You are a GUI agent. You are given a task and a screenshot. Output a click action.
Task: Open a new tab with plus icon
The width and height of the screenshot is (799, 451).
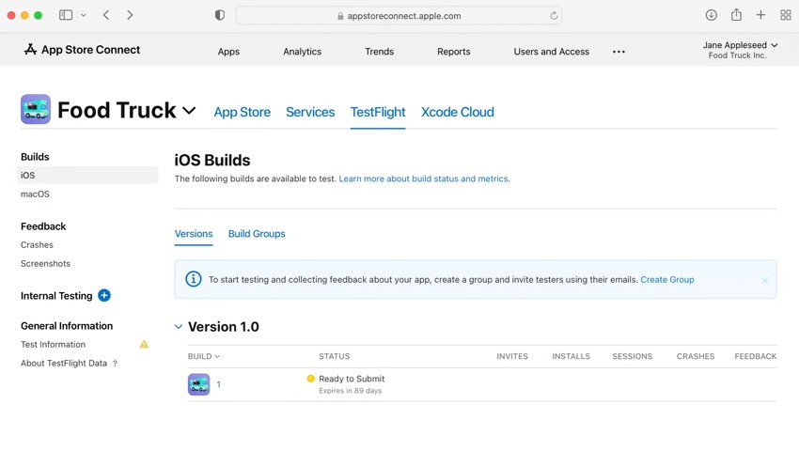point(760,15)
